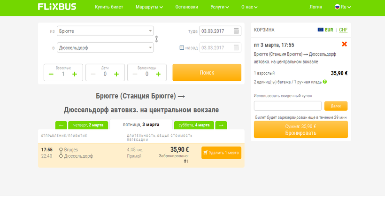Remove trip with orange X in cart
Screen dimensions: 385x200
pyautogui.click(x=344, y=44)
